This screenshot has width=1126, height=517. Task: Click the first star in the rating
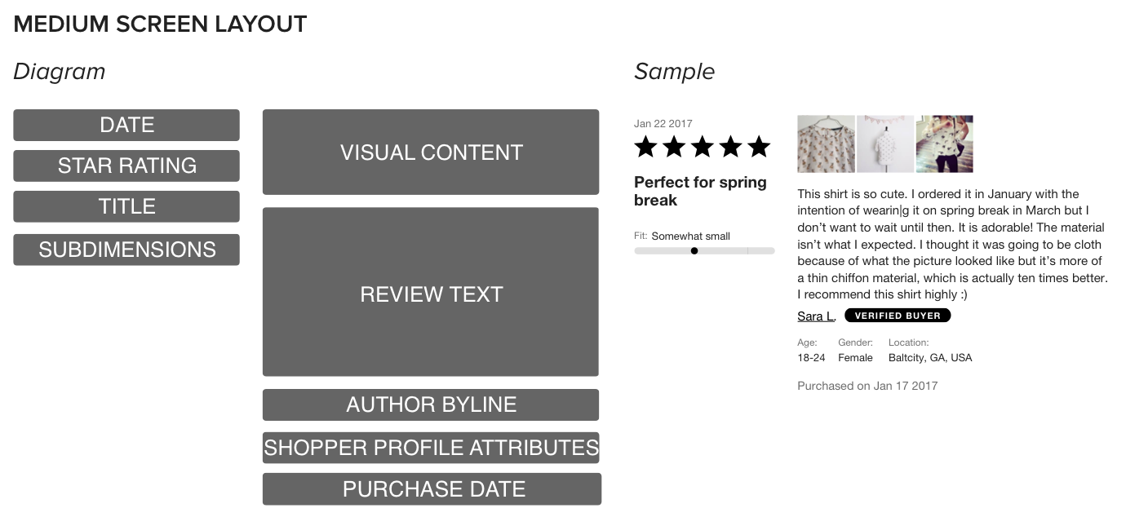645,147
